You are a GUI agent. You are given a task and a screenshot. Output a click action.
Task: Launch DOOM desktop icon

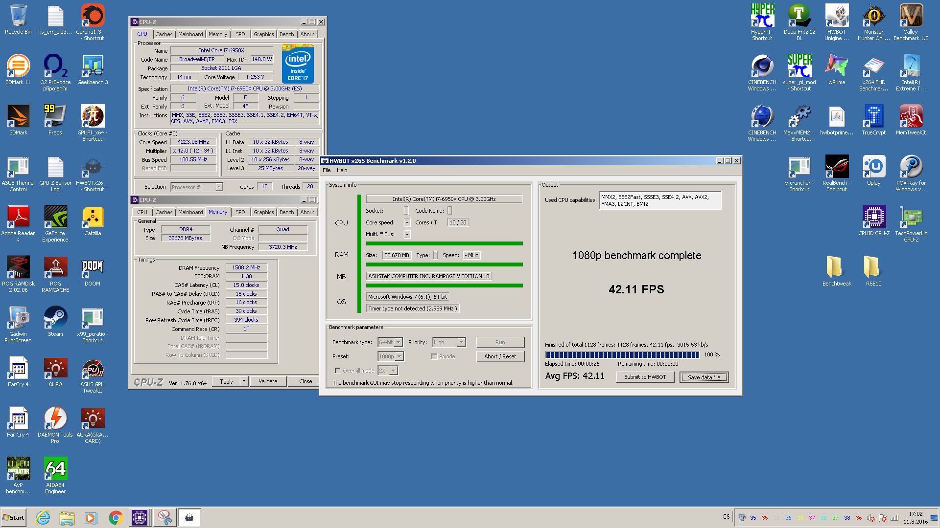(93, 271)
